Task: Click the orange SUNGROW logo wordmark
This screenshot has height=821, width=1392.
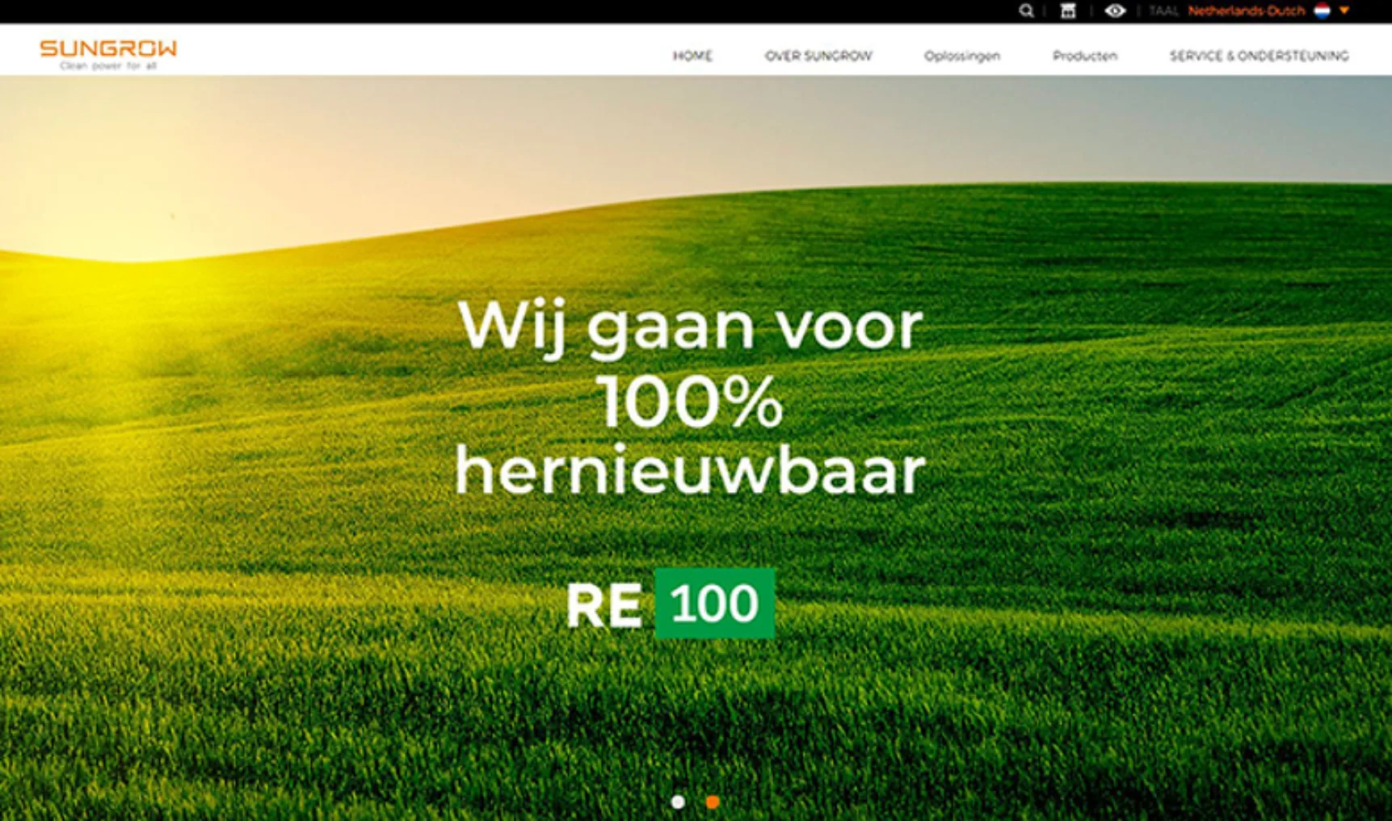Action: tap(108, 48)
